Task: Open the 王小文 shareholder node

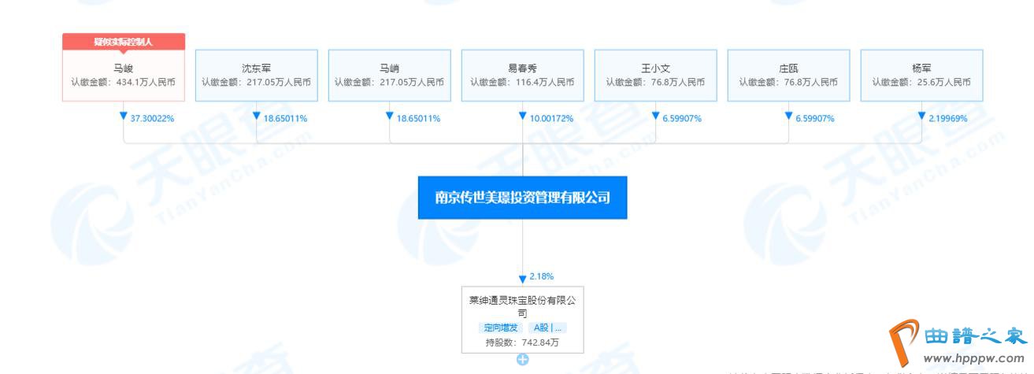Action: coord(655,76)
